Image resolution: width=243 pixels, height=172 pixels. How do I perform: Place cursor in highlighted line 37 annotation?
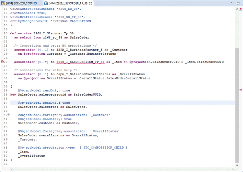[x=44, y=103]
